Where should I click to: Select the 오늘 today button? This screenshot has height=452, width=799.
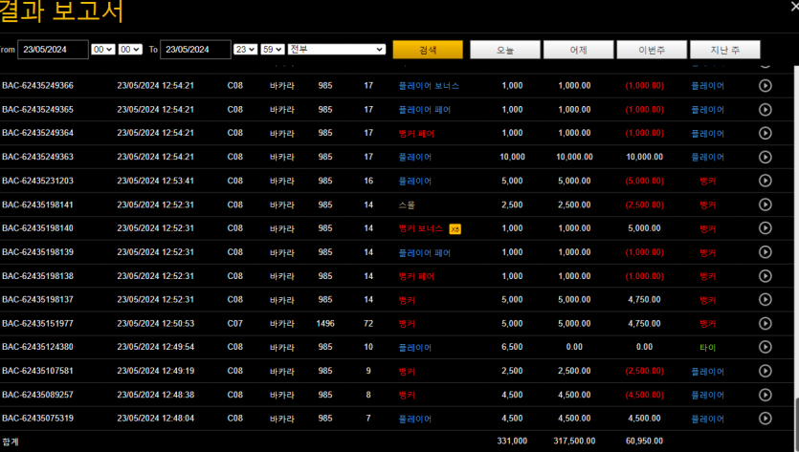click(505, 50)
